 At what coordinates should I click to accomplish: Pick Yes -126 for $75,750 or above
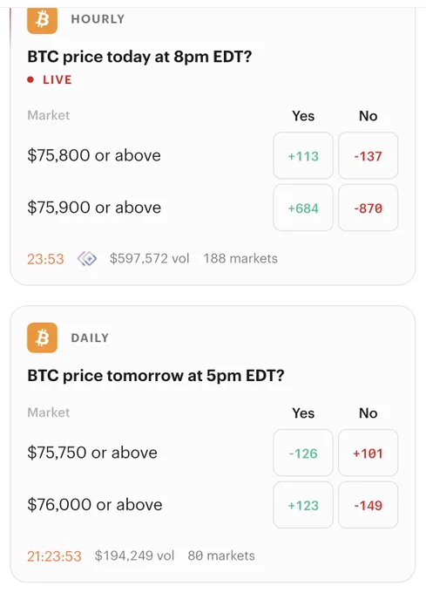tap(303, 453)
